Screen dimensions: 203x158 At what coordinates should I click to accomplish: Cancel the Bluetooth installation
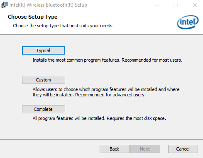pyautogui.click(x=183, y=149)
